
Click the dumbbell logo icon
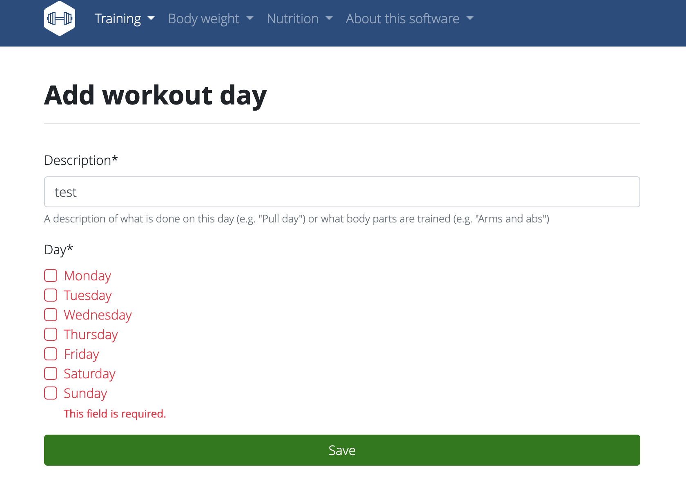(60, 18)
